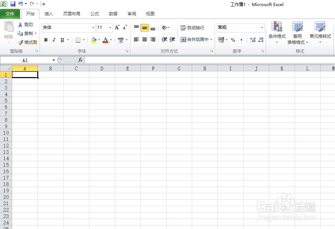Viewport: 335px width, 229px height.
Task: Apply 自动换行 (Wrap Text)
Action: 192,27
